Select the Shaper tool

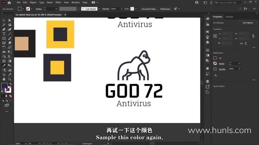(x=4, y=43)
